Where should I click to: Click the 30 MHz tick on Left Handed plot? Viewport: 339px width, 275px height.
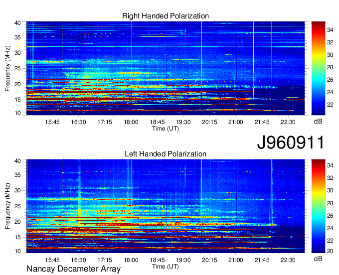17,190
